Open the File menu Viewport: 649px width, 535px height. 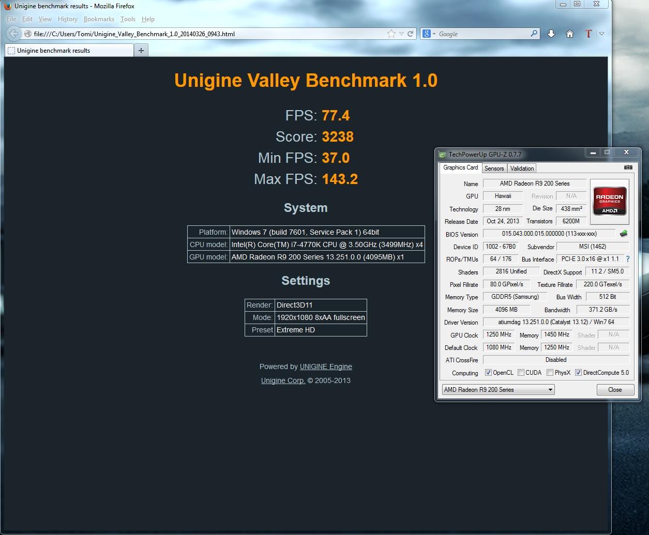11,19
